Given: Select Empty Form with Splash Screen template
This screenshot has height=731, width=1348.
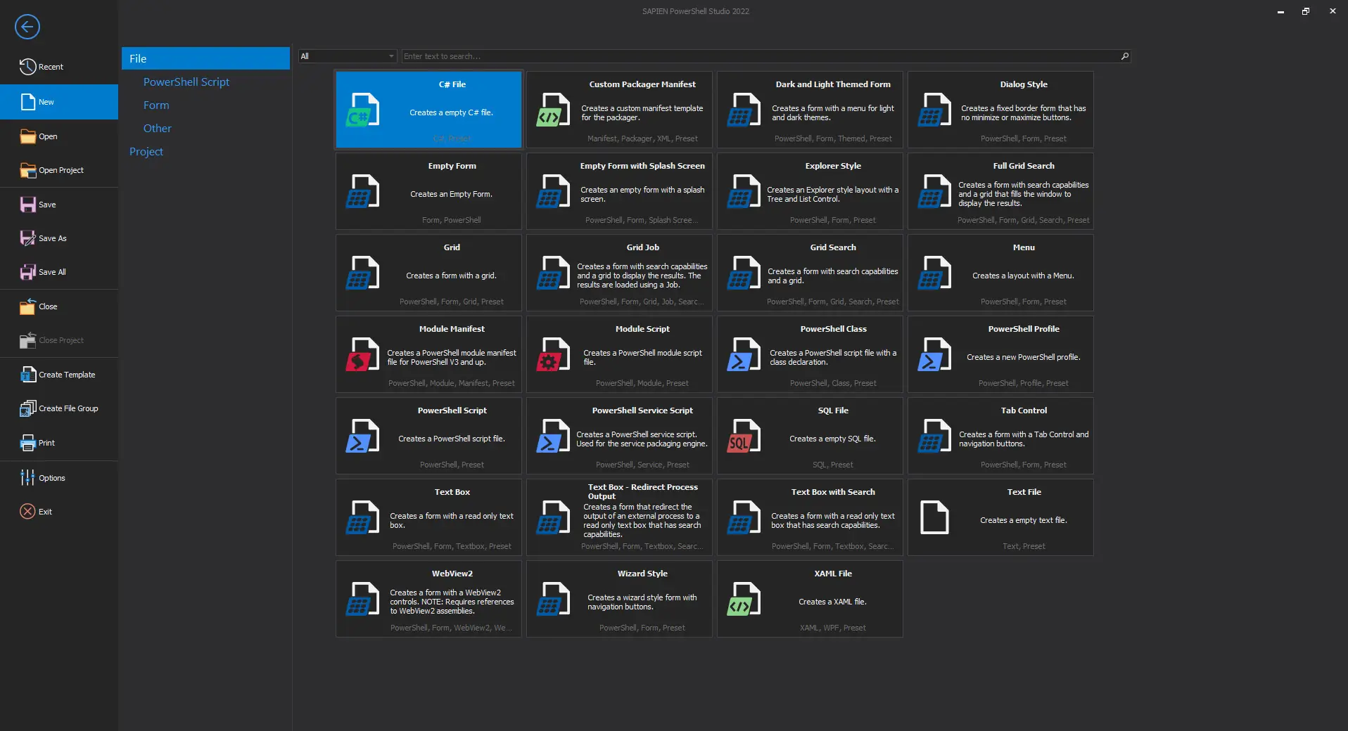Looking at the screenshot, I should click(x=618, y=191).
